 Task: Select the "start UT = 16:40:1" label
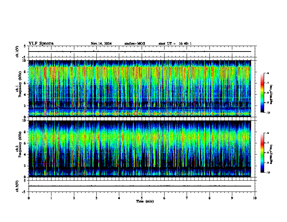pyautogui.click(x=175, y=44)
